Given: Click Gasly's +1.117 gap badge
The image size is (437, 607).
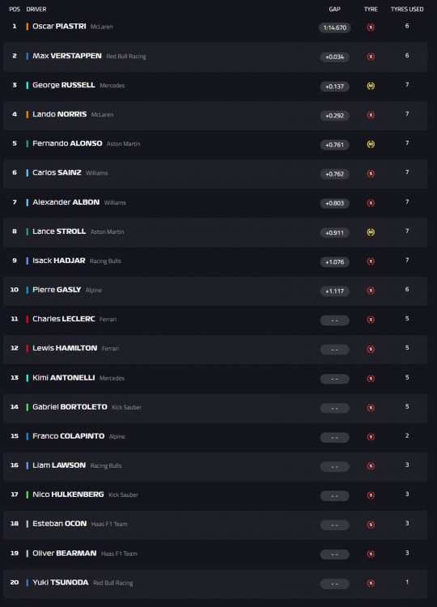Looking at the screenshot, I should coord(335,291).
